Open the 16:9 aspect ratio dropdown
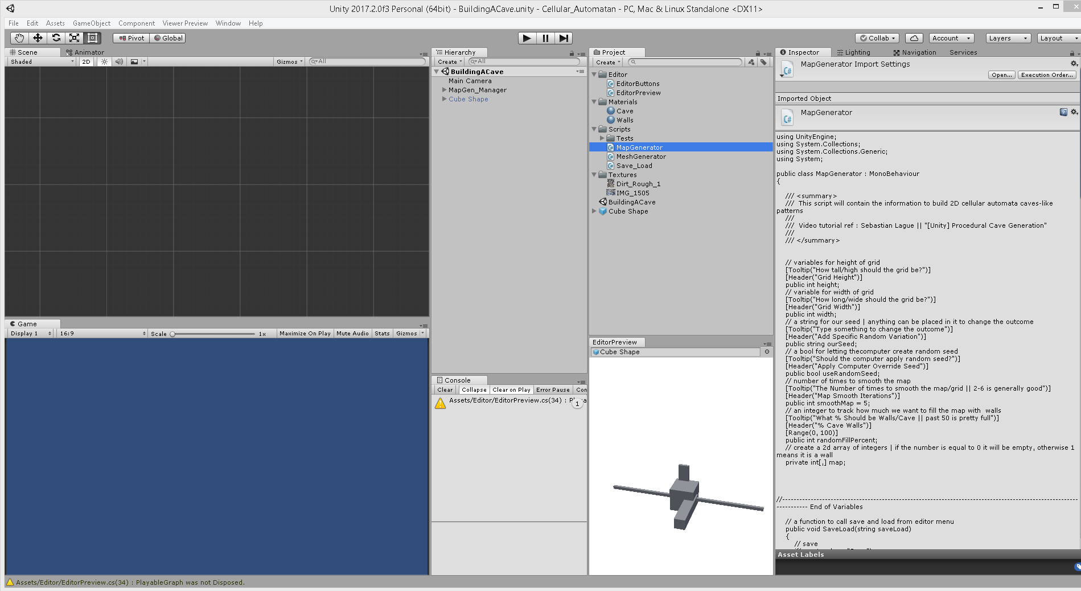Screen dimensions: 1081x591 [x=102, y=334]
